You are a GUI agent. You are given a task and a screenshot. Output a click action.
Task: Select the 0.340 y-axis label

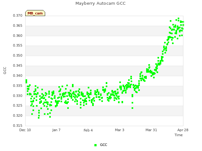point(18,75)
